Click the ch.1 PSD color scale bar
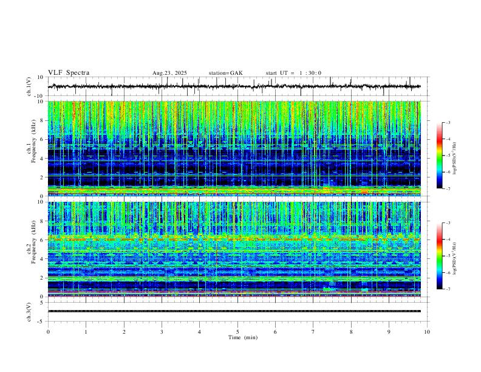Image resolution: width=481 pixels, height=372 pixels. pos(439,156)
